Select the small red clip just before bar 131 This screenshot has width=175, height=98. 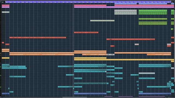click(112, 46)
